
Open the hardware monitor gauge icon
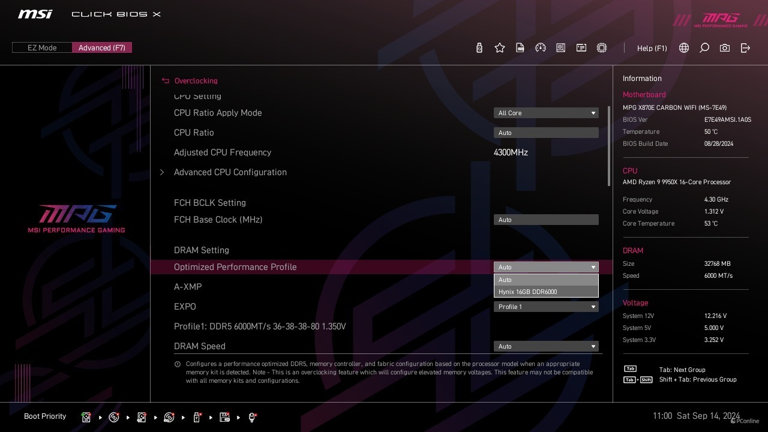[x=541, y=48]
